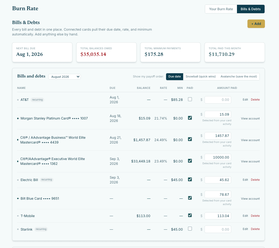Screen dimensions: 279x248
Task: Uncheck Paid for Bilt Blue Card
Action: [190, 198]
